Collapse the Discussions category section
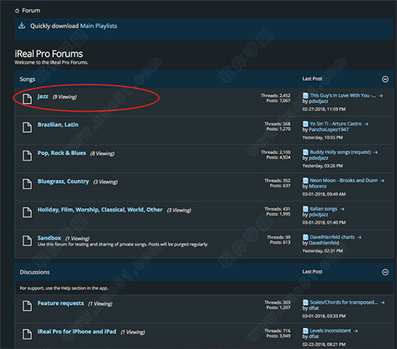 385,272
